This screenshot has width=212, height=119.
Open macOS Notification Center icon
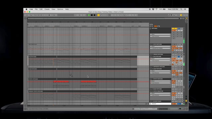pyautogui.click(x=185, y=9)
